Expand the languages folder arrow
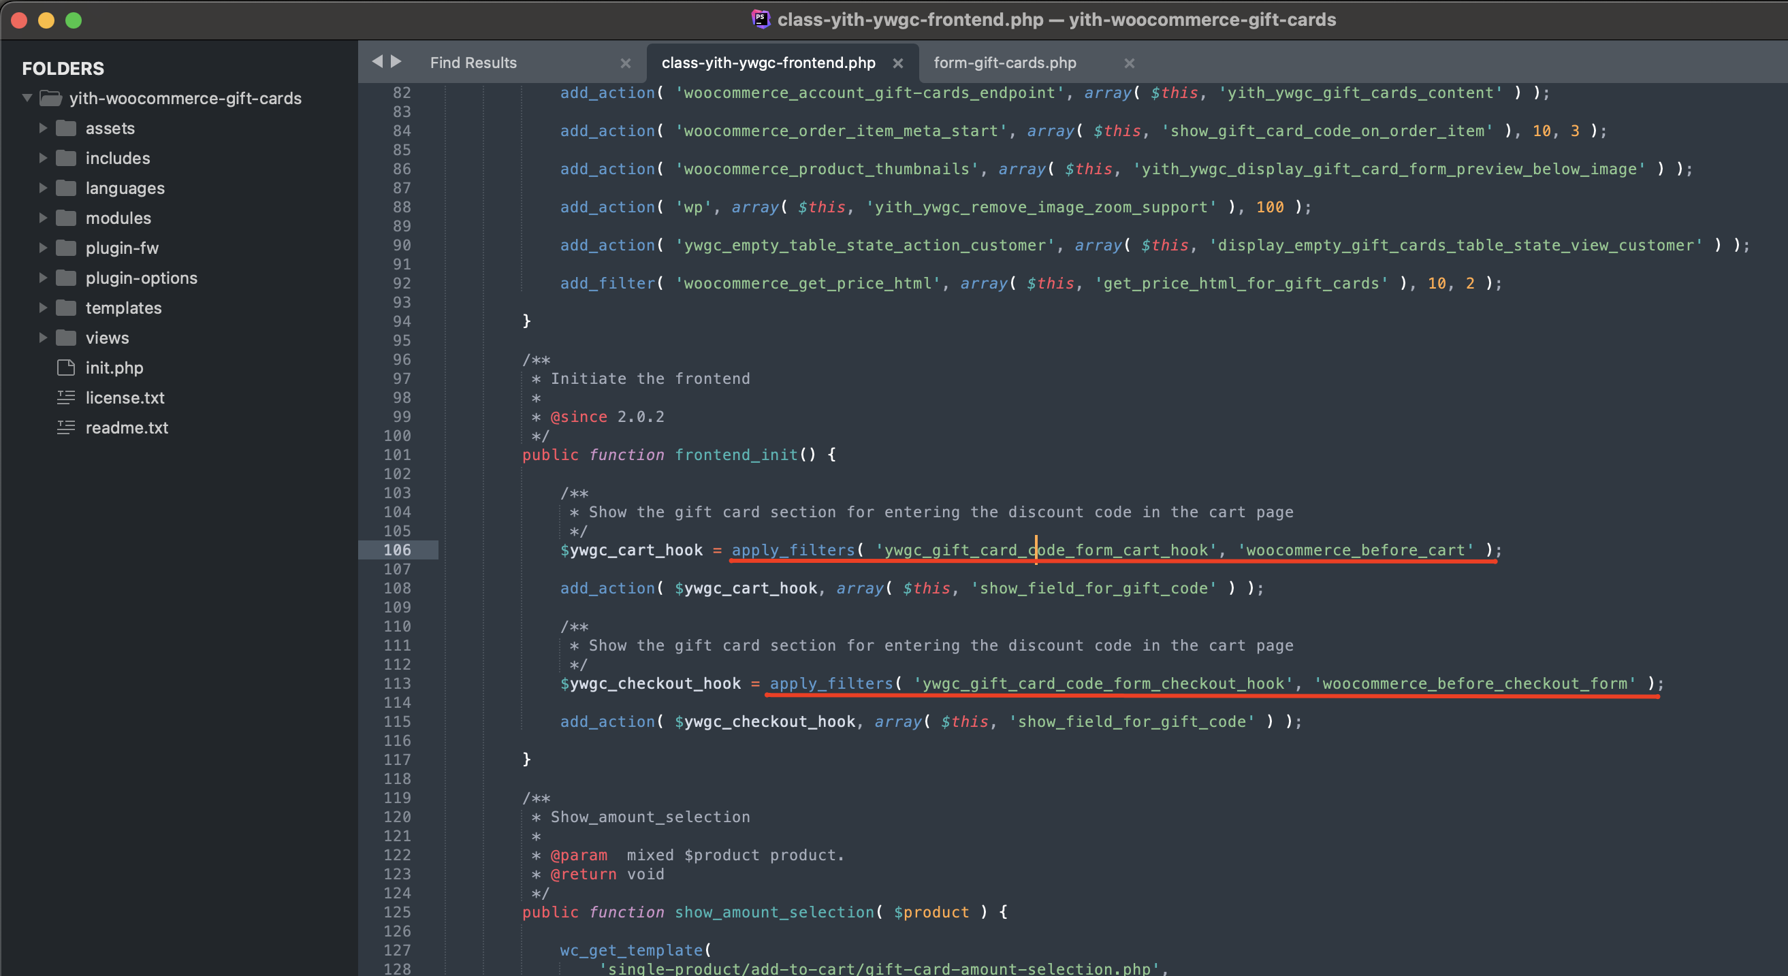The image size is (1788, 976). pos(43,188)
